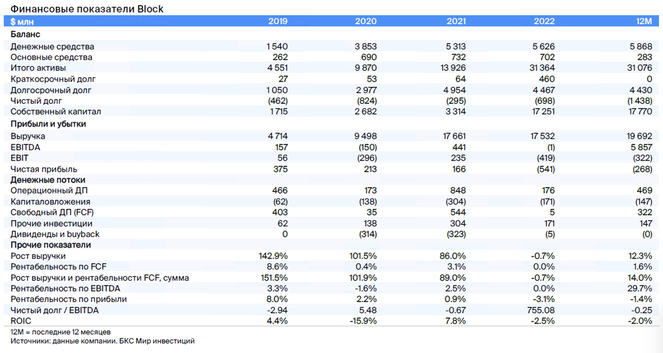Click the 2022 column header
This screenshot has height=353, width=663.
tap(544, 21)
